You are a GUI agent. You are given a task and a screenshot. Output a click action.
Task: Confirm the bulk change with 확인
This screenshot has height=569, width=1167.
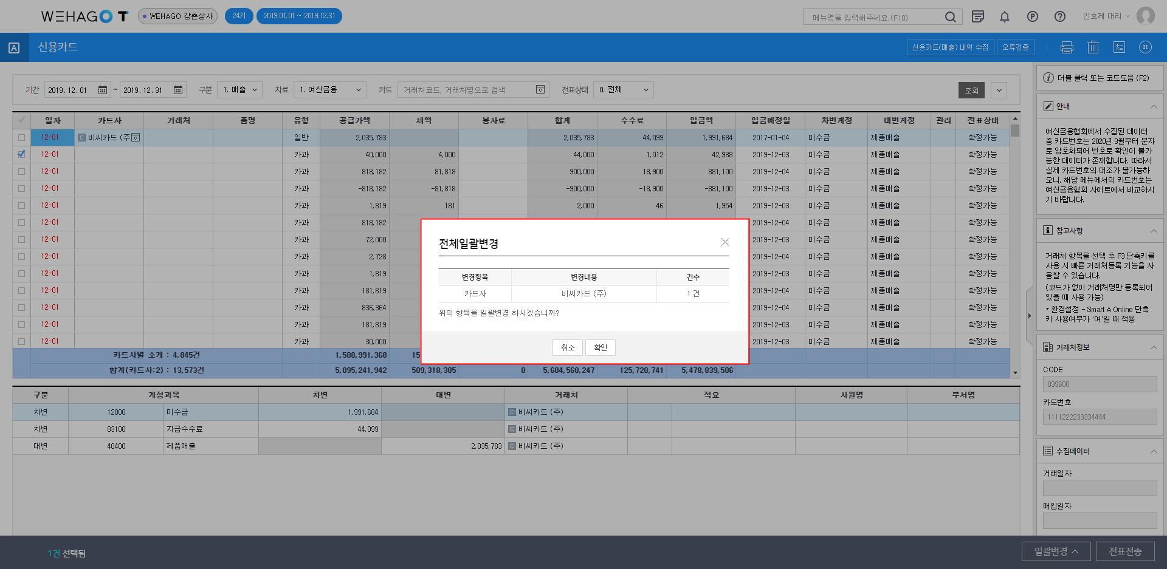(600, 347)
